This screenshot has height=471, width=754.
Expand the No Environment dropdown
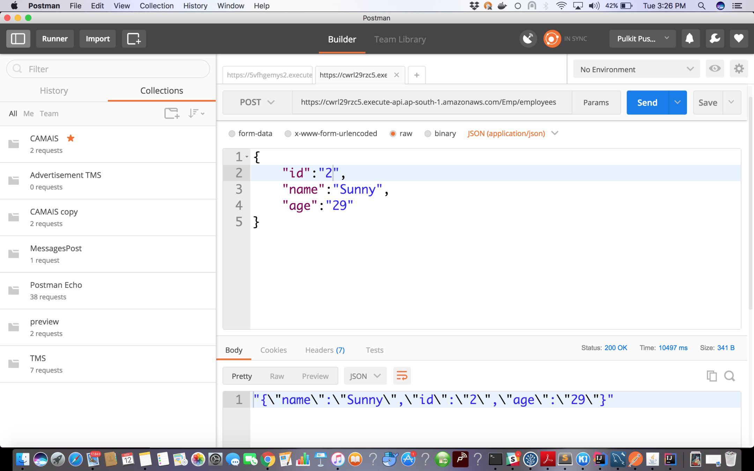(x=636, y=69)
